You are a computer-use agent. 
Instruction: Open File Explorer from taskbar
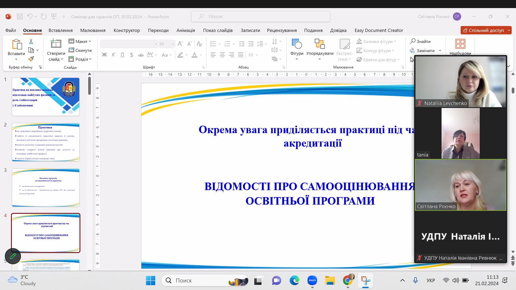click(x=330, y=281)
